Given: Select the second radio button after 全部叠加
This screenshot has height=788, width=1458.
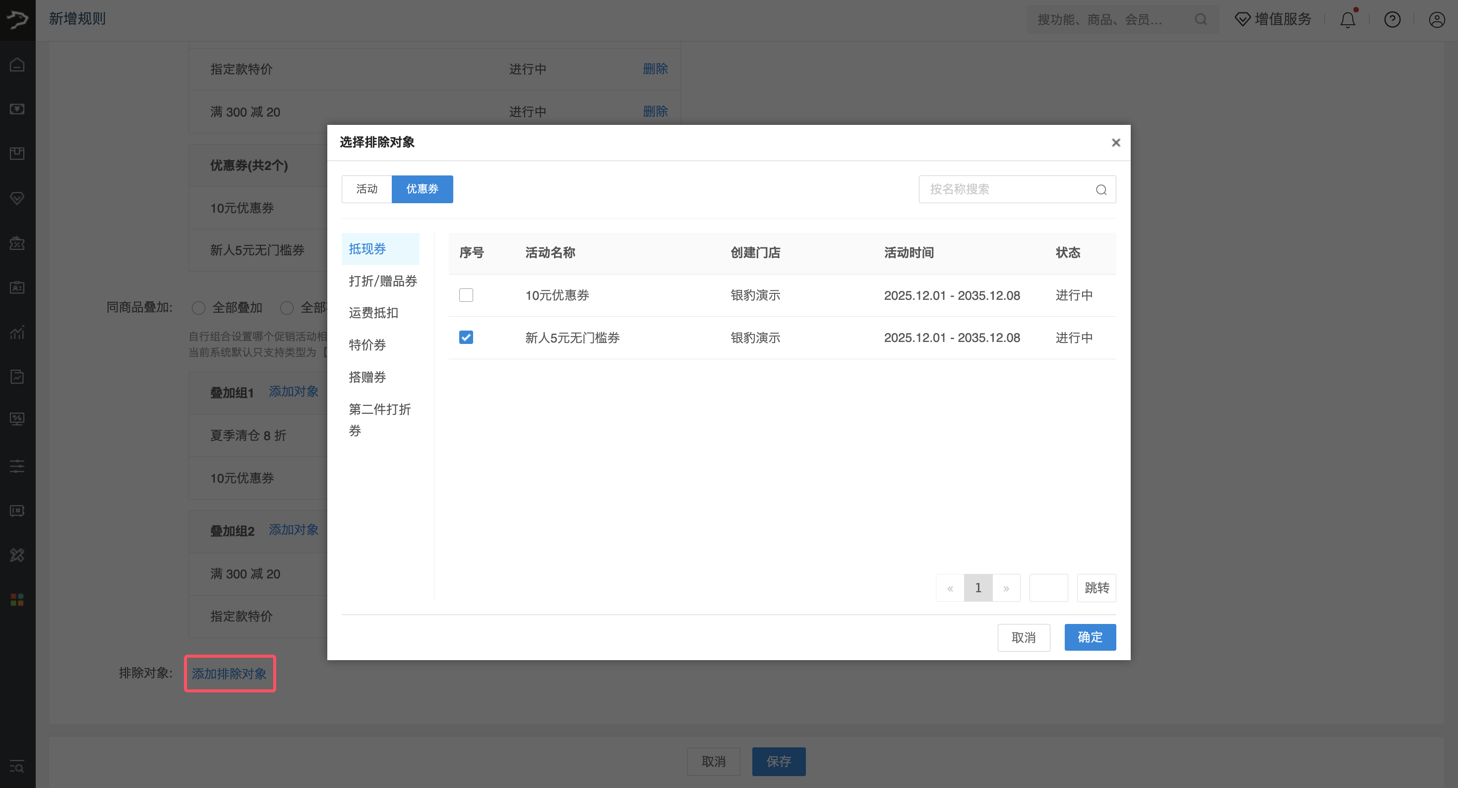Looking at the screenshot, I should [287, 308].
